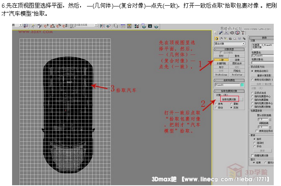
Task: Select the Cameras category icon
Action: [230, 39]
